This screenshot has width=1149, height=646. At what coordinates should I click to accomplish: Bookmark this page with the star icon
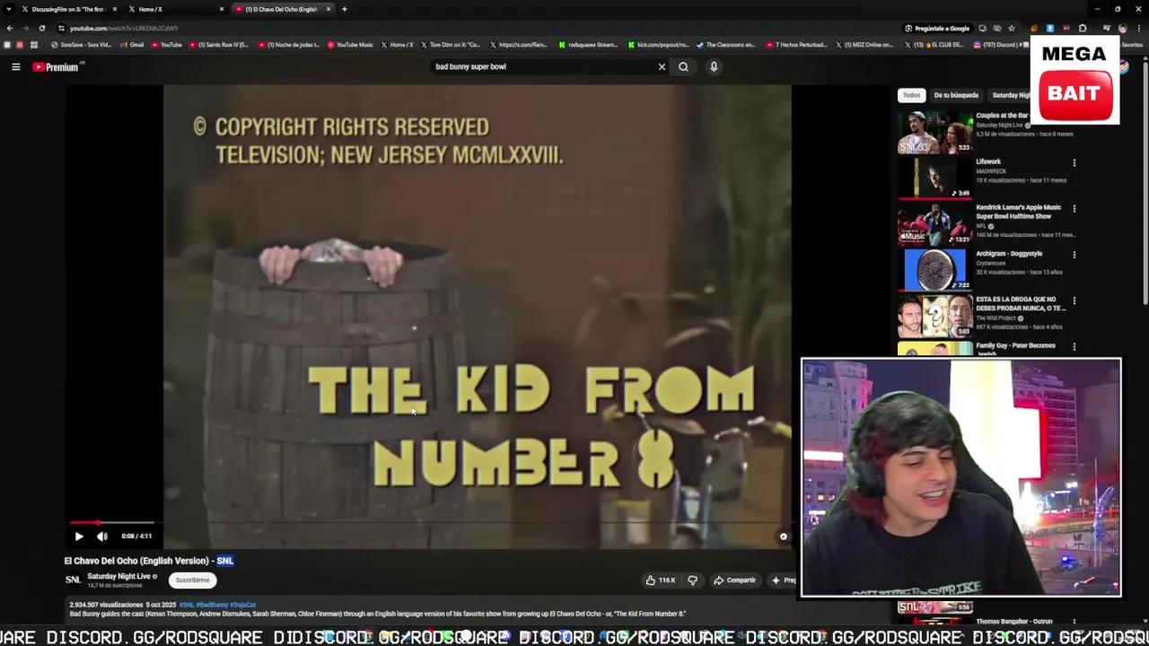coord(1011,28)
